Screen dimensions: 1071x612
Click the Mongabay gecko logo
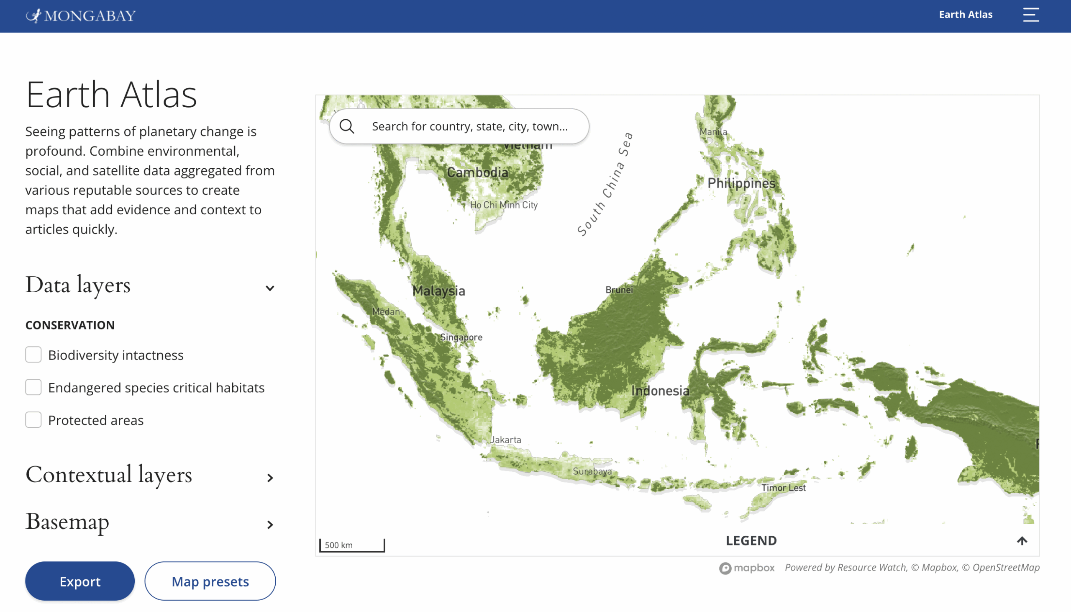click(x=34, y=15)
